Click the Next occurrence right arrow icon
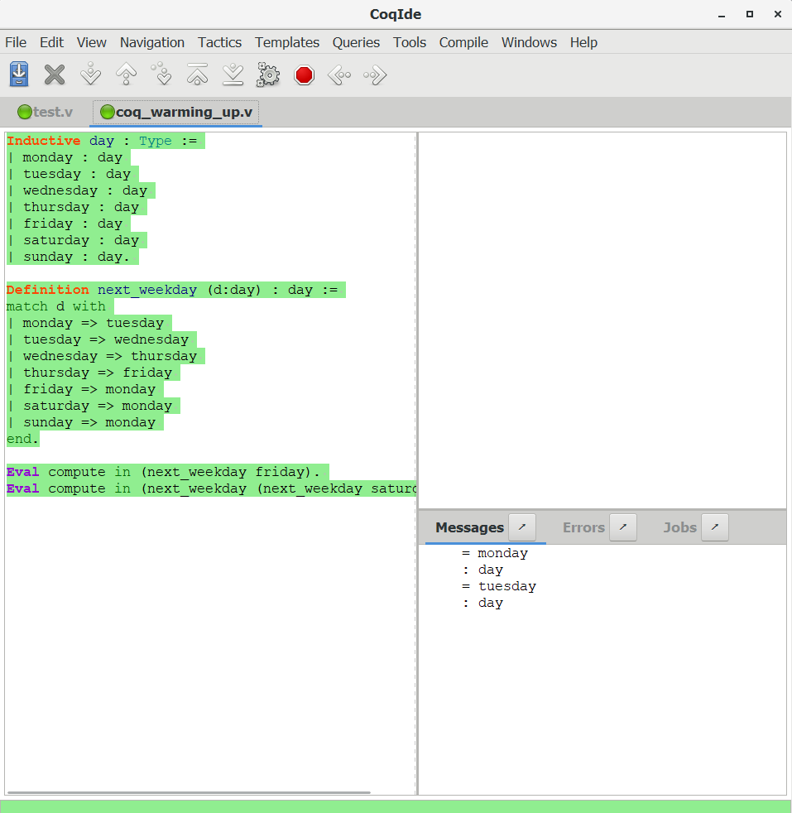Screen dimensions: 792x813 (x=375, y=75)
